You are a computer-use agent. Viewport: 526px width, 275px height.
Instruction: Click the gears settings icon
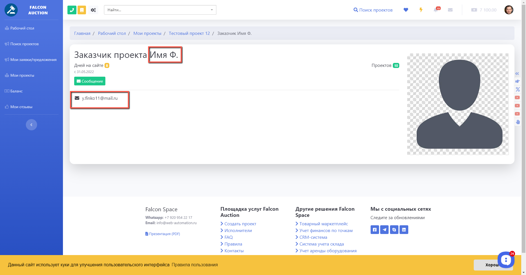[x=93, y=10]
